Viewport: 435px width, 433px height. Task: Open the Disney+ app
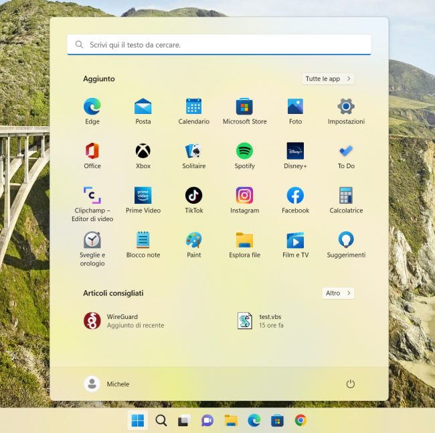(295, 156)
